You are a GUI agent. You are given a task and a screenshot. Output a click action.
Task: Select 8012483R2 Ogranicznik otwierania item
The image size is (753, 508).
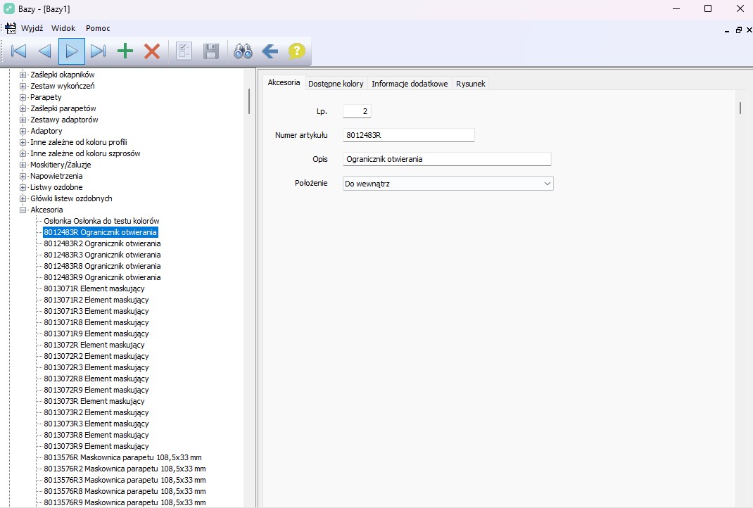coord(102,243)
